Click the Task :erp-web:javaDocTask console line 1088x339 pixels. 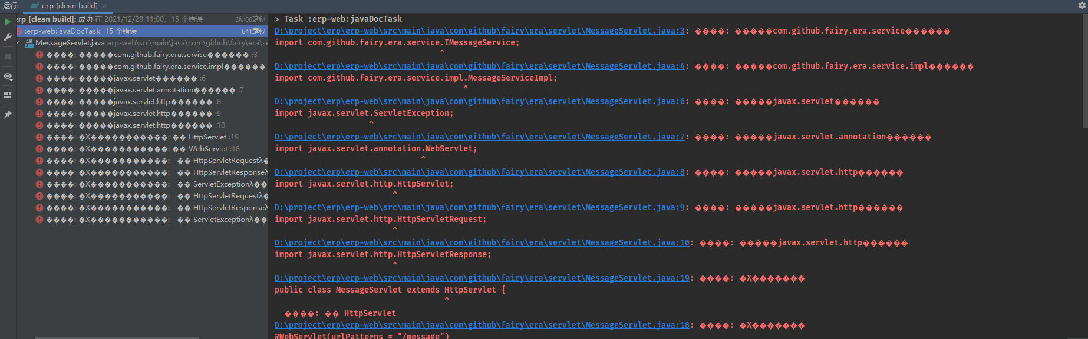click(338, 19)
